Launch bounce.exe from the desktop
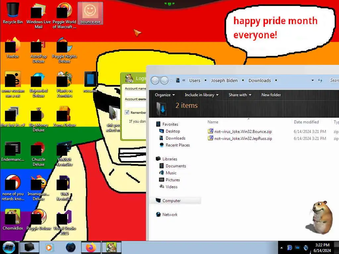 tap(90, 13)
